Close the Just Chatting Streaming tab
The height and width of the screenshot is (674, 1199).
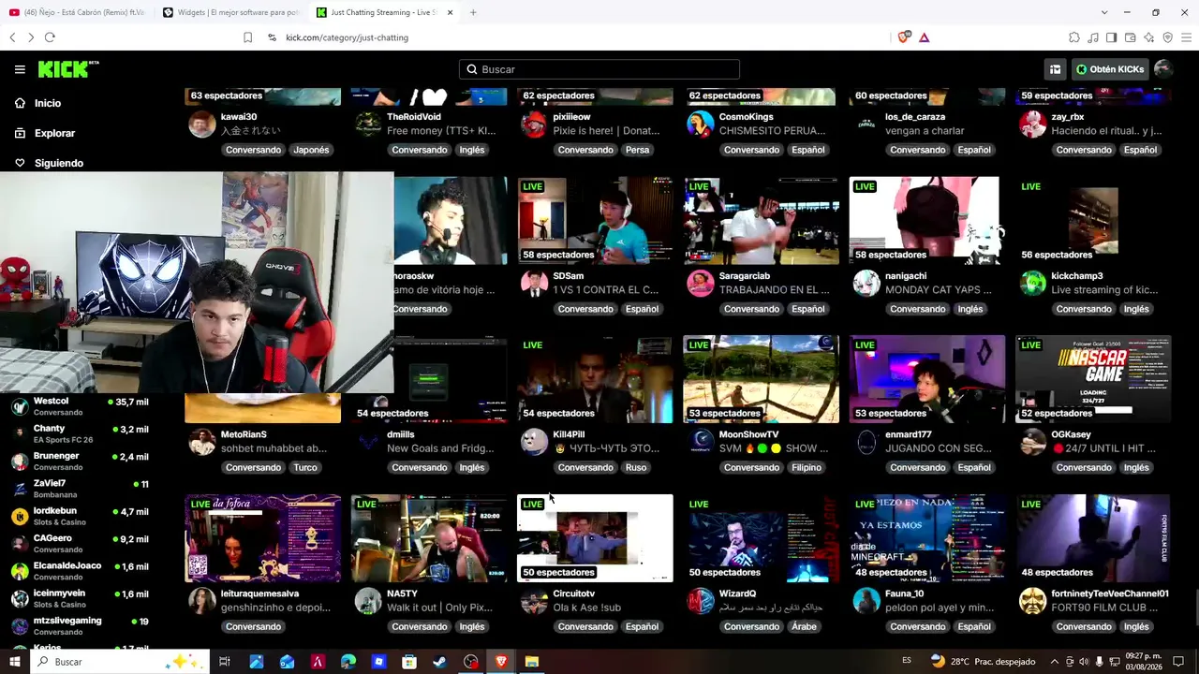click(451, 12)
